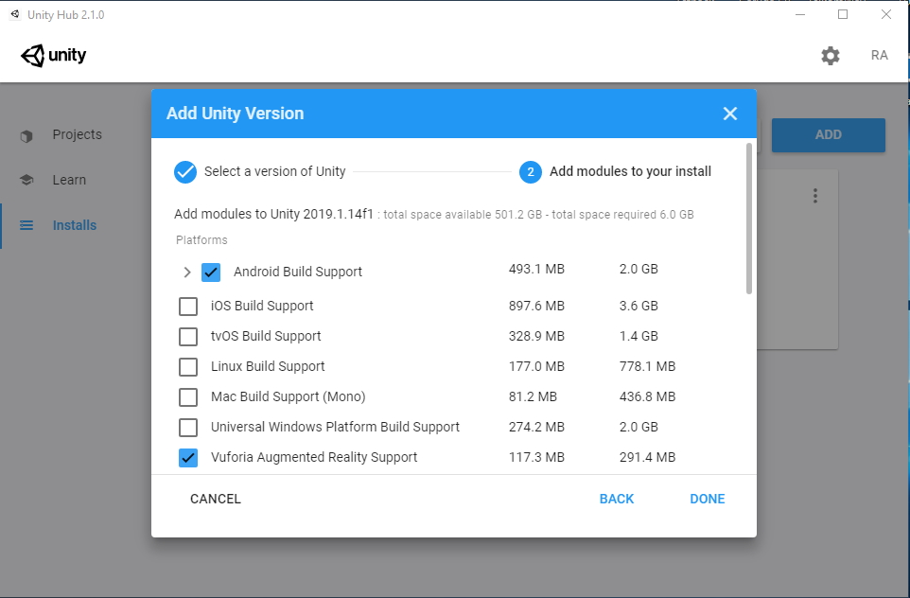Click 'Add modules to your install' step label
Image resolution: width=910 pixels, height=598 pixels.
(x=630, y=172)
